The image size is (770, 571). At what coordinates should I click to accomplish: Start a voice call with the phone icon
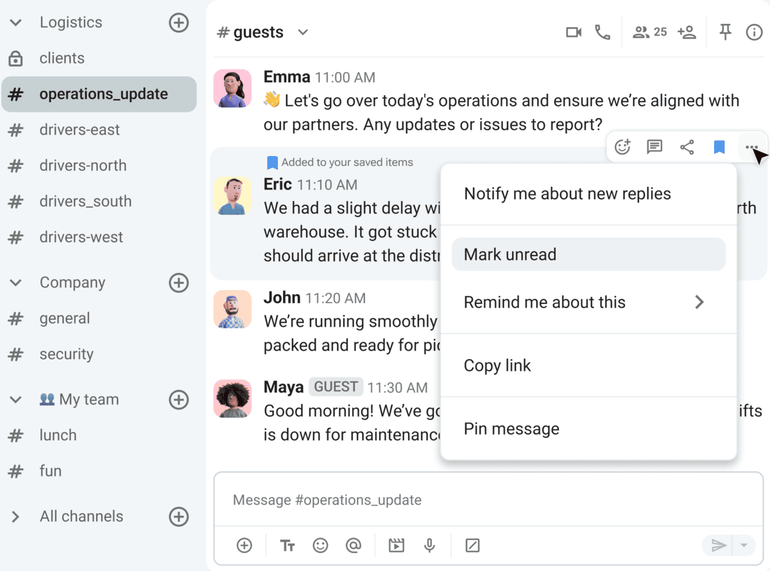tap(603, 32)
